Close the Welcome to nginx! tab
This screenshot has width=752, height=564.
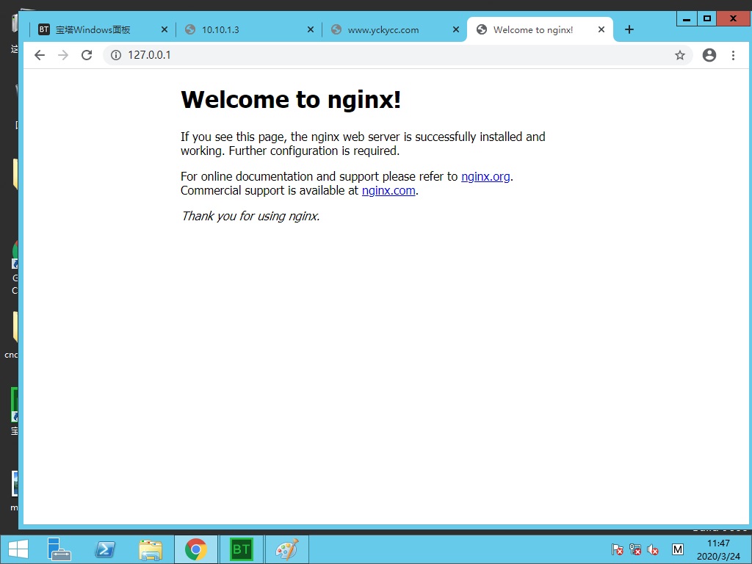601,29
